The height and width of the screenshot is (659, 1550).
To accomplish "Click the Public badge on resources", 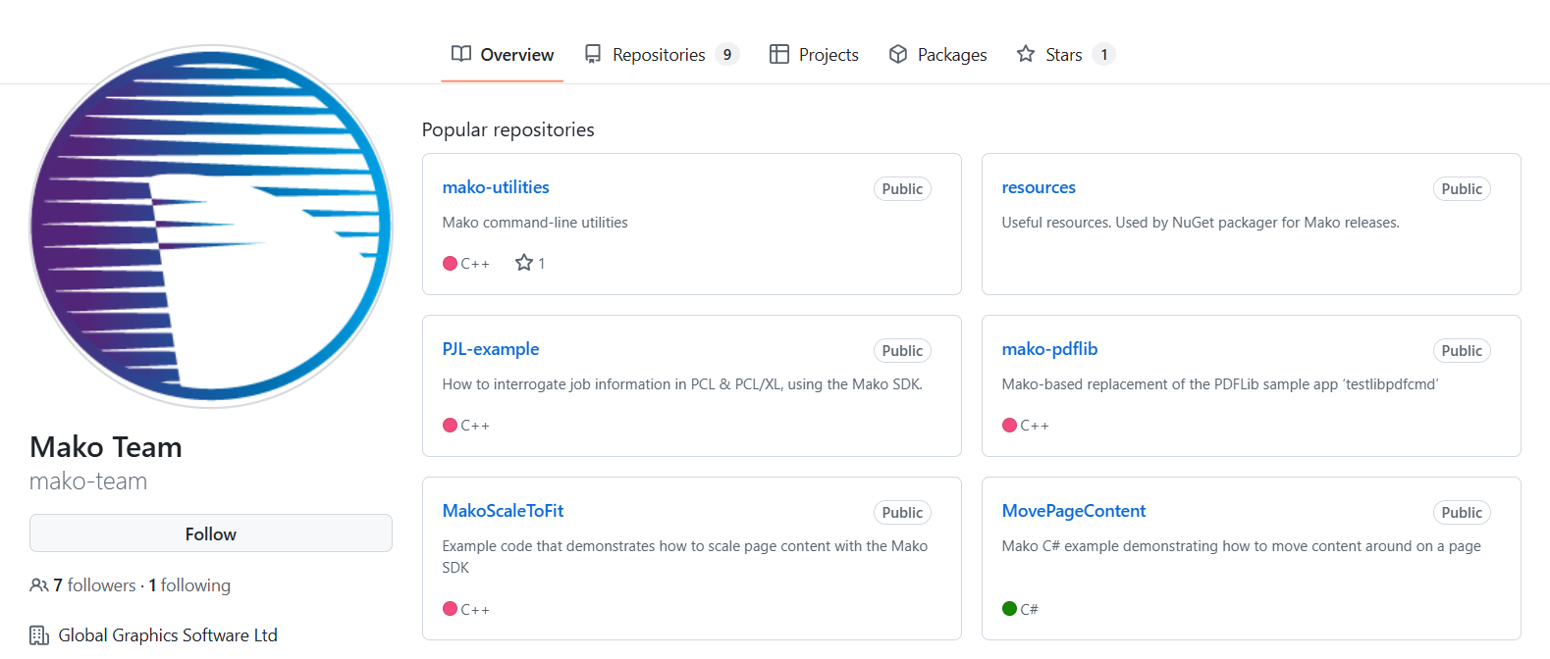I will click(x=1462, y=189).
